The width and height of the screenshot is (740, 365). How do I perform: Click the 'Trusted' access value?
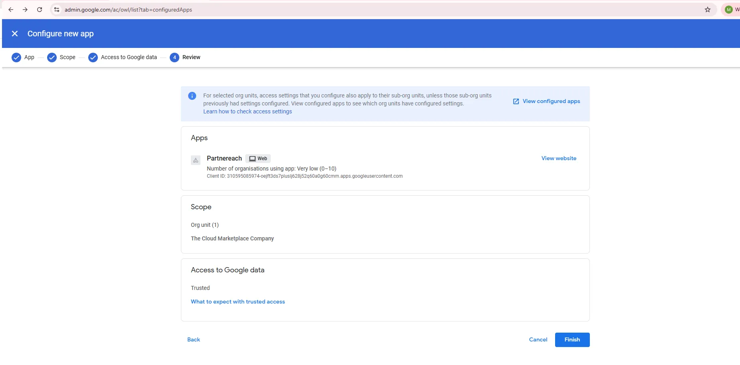(x=200, y=288)
